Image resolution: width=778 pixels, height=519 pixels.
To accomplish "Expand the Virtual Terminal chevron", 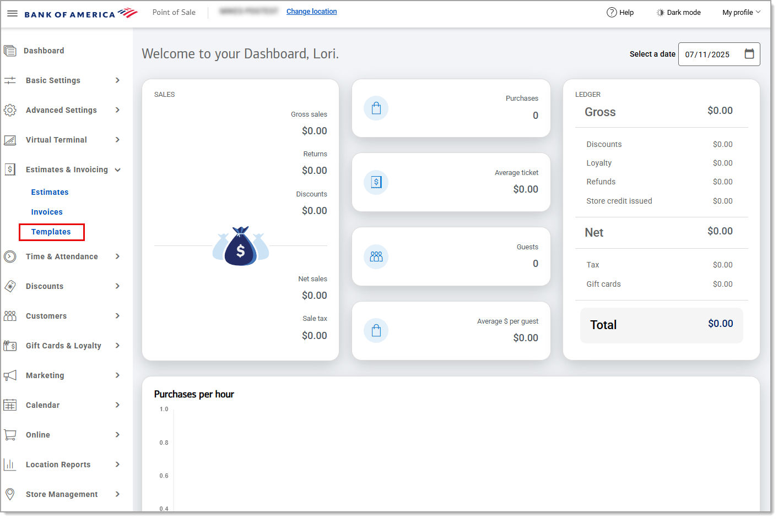I will 117,140.
